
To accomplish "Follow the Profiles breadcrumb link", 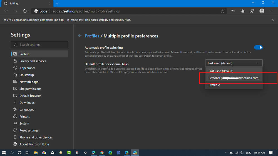I will [92, 36].
